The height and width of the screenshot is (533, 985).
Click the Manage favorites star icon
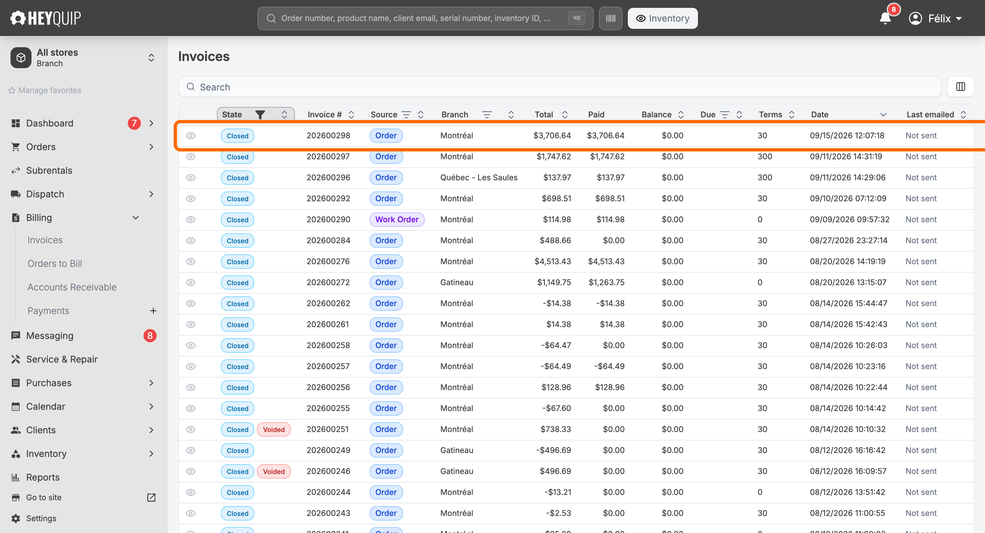pos(12,90)
